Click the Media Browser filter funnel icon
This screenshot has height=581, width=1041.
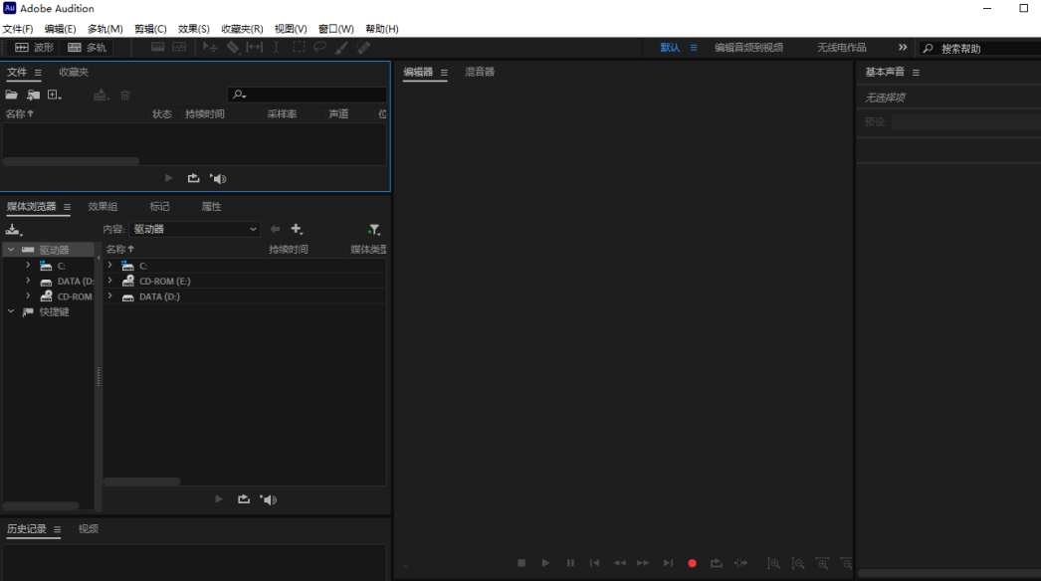click(x=374, y=230)
